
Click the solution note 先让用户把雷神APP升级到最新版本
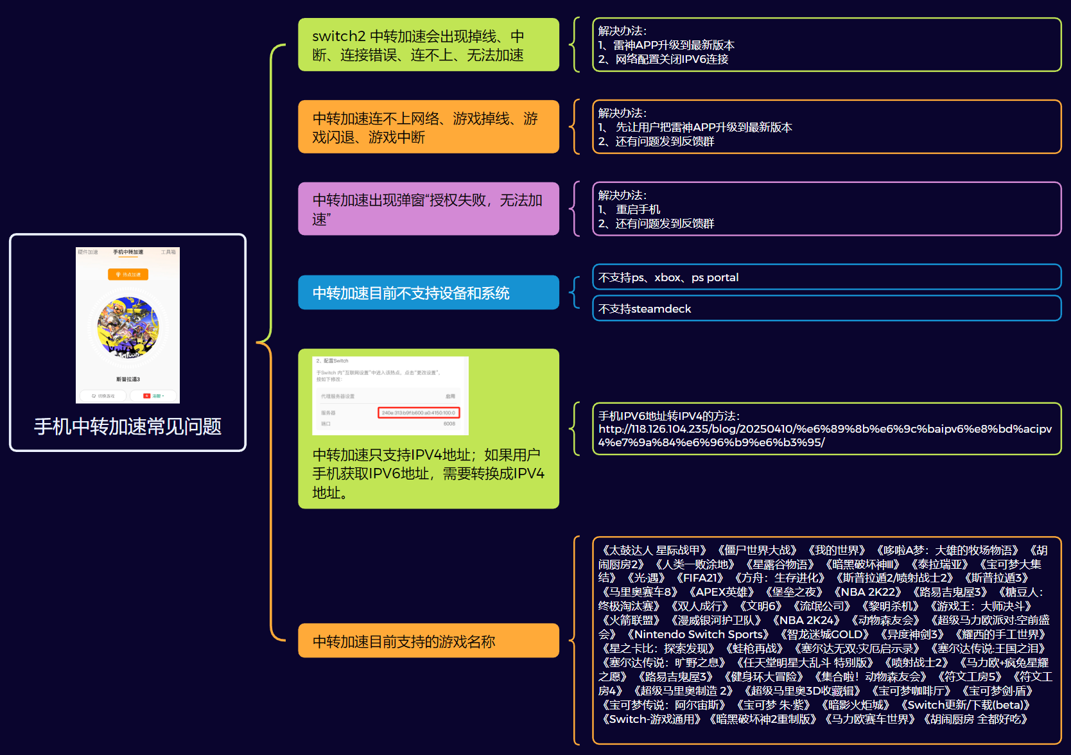pyautogui.click(x=826, y=127)
